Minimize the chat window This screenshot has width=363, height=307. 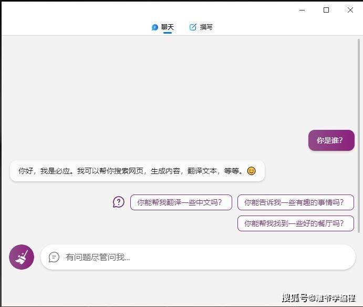pyautogui.click(x=302, y=10)
